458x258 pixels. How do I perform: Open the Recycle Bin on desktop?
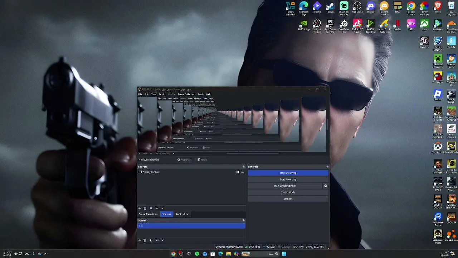point(451,8)
